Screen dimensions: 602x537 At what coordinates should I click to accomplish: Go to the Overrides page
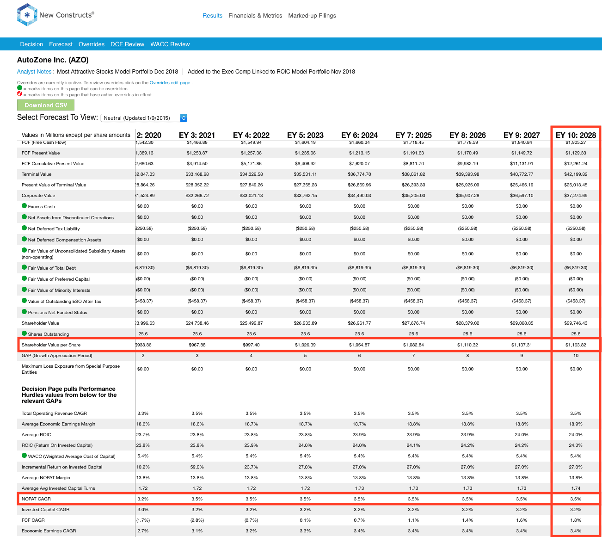click(92, 44)
